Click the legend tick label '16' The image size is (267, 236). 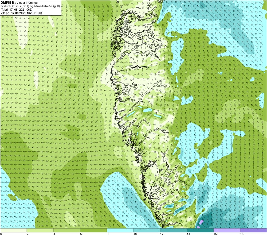pos(215,234)
